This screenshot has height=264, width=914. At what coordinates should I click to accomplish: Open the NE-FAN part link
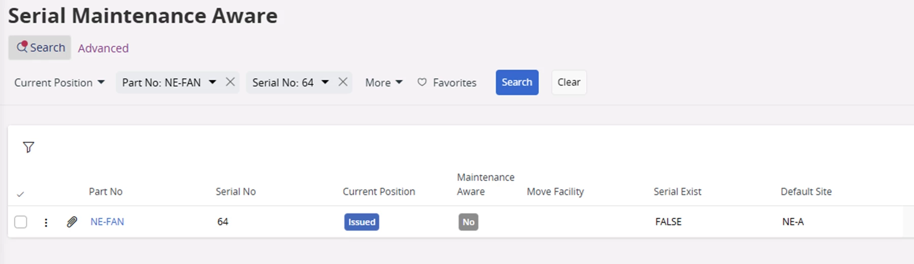click(107, 222)
